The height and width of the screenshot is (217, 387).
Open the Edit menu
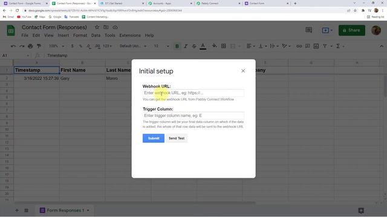(36, 36)
